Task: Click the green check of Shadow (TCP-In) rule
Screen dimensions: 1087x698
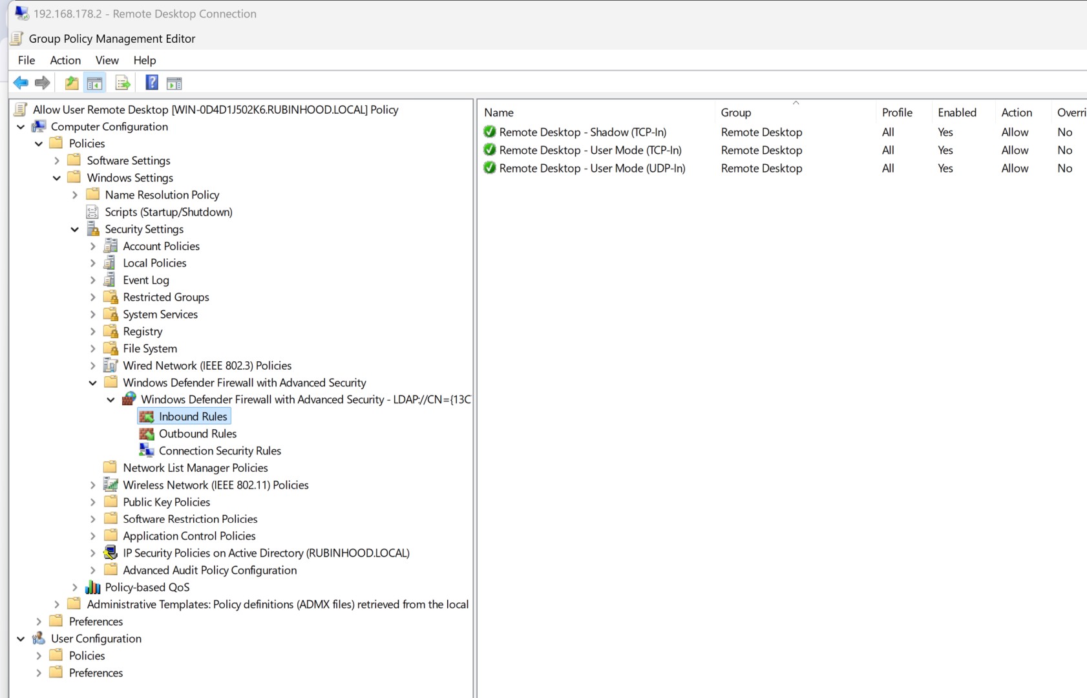Action: (x=490, y=132)
